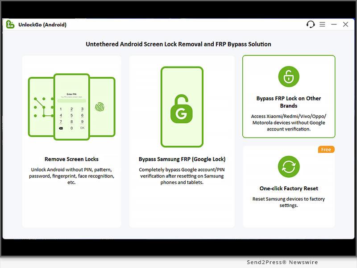This screenshot has width=357, height=268.
Task: Click the Enter PIN keypad phone illustration
Action: click(71, 106)
